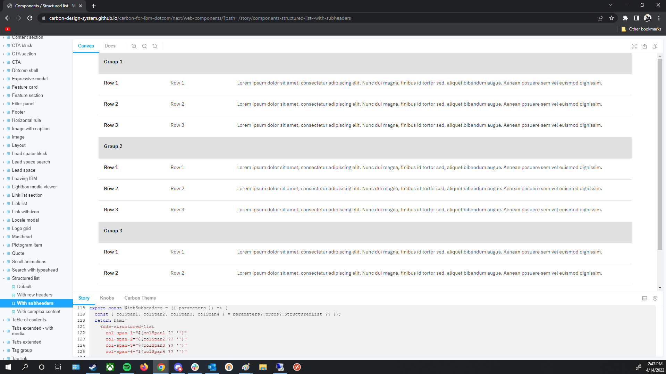
Task: Hide the addons panel with close icon
Action: click(x=655, y=298)
